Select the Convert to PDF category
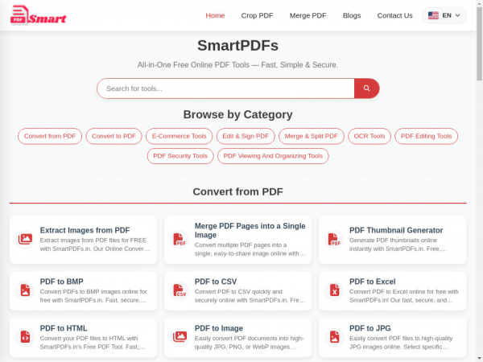Screen dimensions: 483x362 [114, 136]
